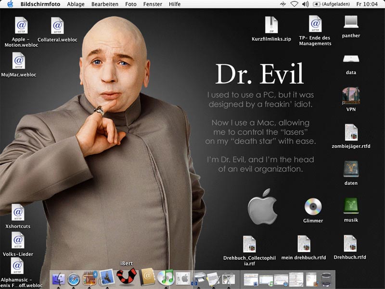Launch iTunes from the dock
This screenshot has height=289, width=385.
point(166,278)
